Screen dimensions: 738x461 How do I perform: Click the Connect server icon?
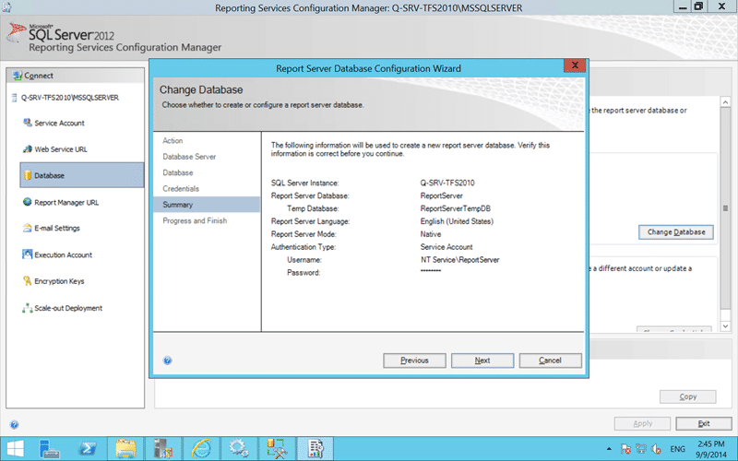[18, 76]
